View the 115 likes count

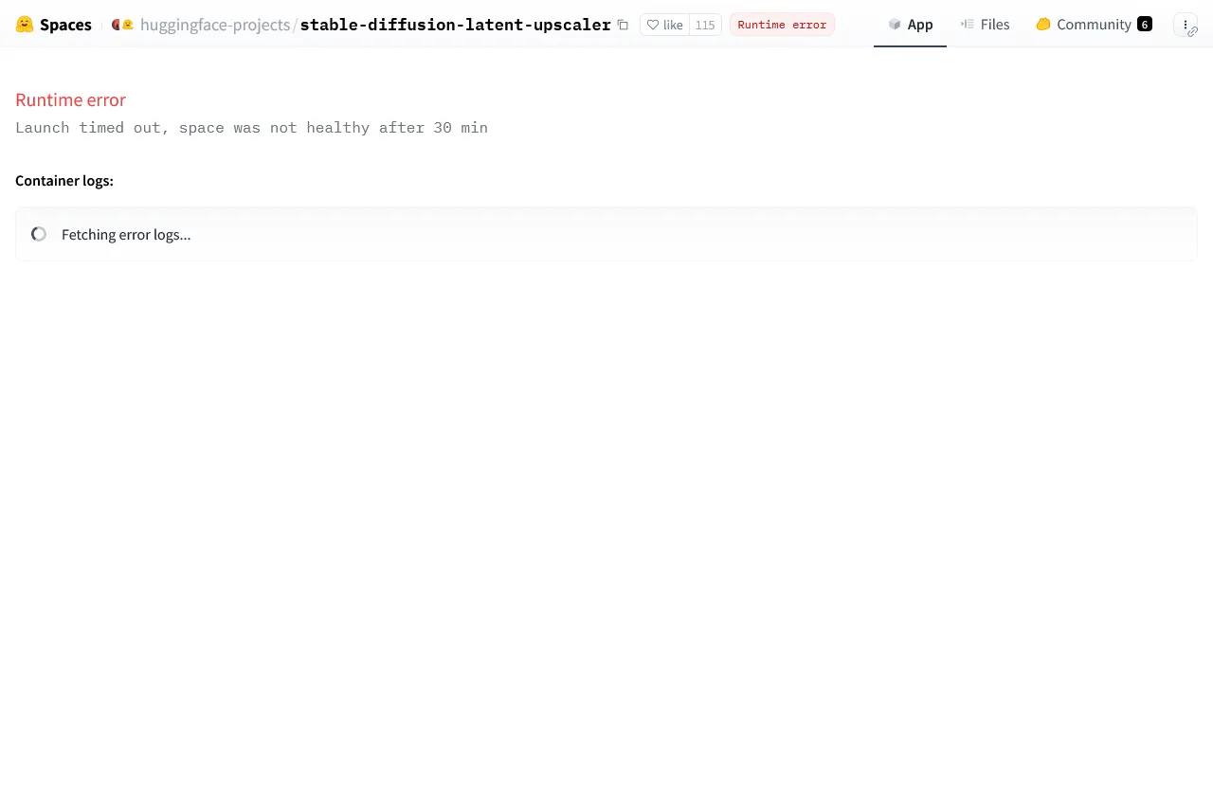tap(705, 25)
